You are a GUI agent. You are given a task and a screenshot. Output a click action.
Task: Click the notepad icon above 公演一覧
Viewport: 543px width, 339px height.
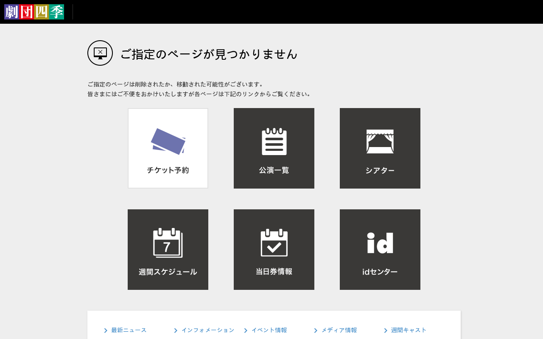tap(274, 142)
